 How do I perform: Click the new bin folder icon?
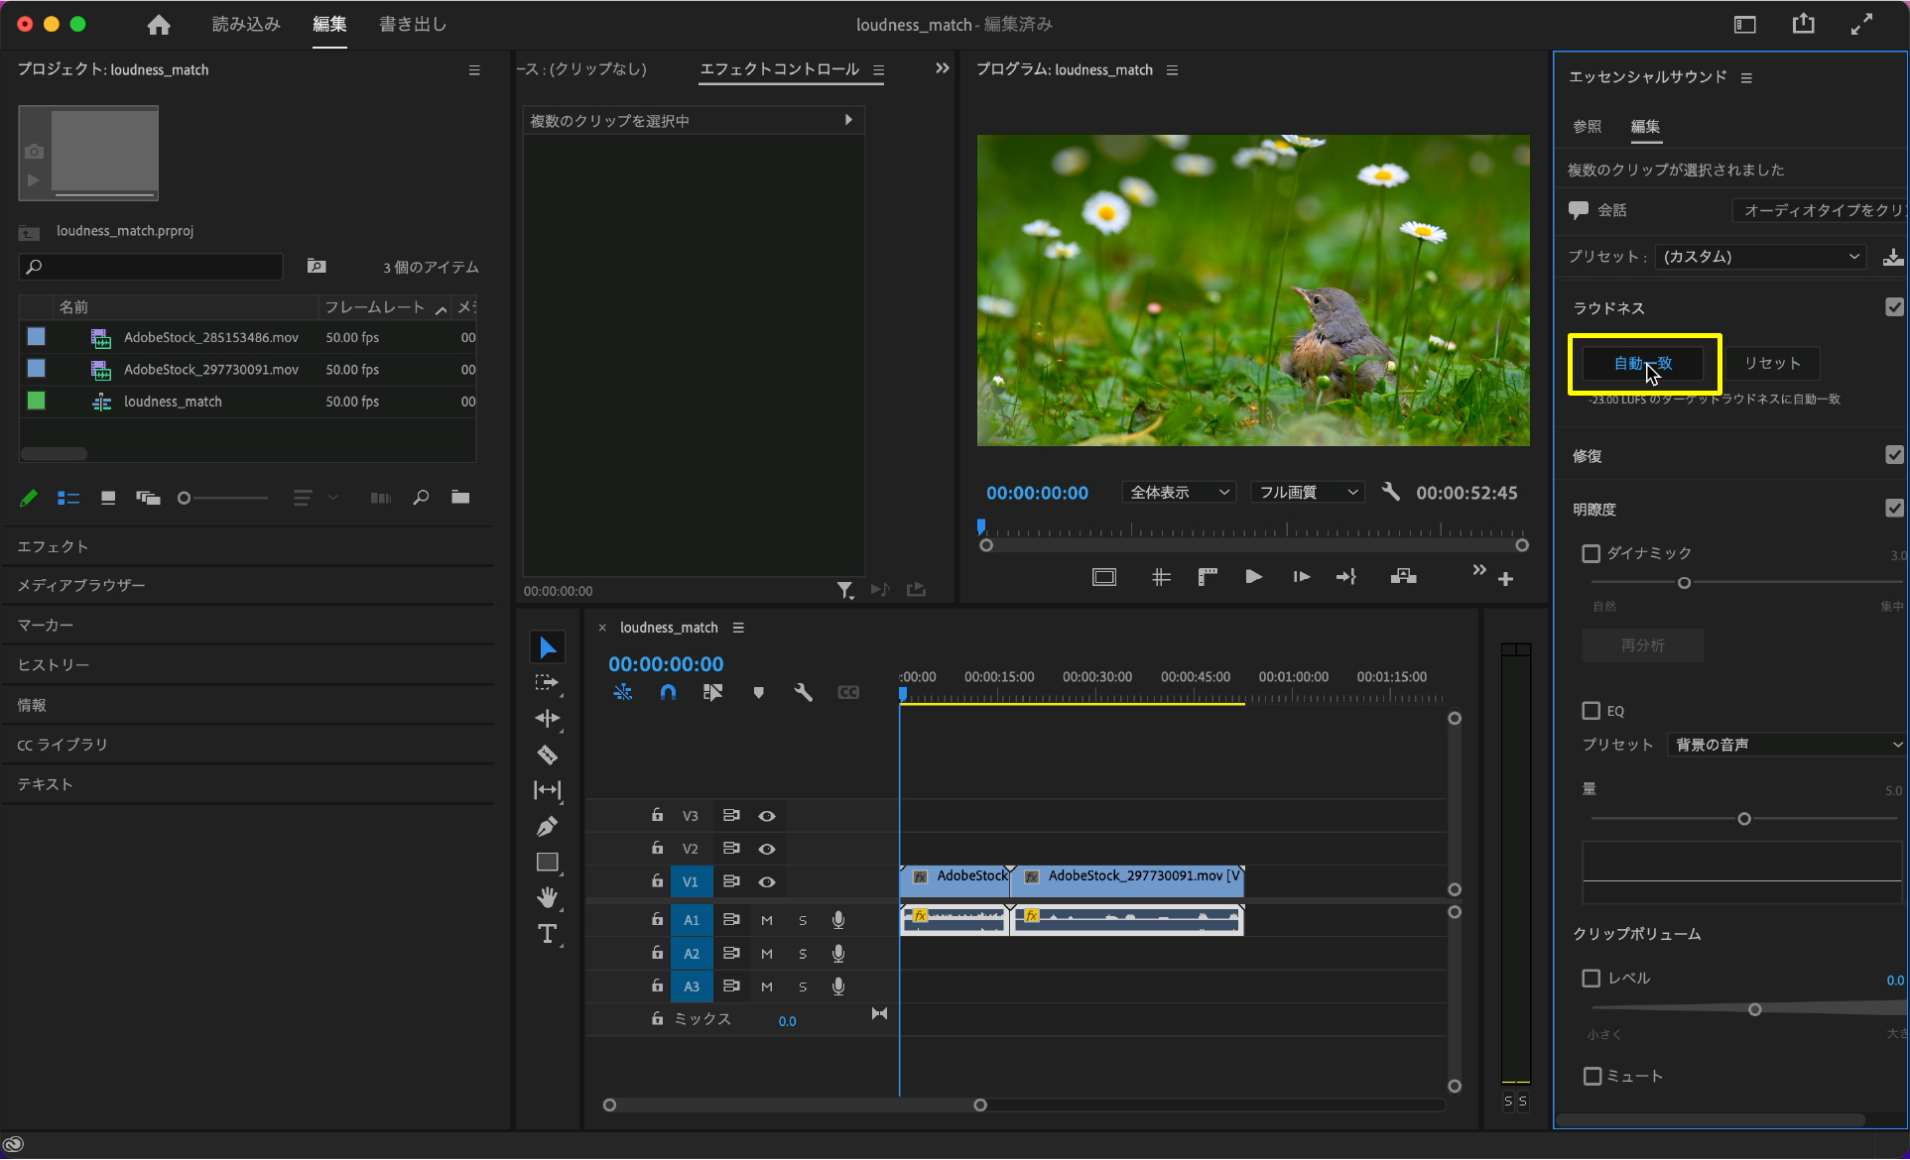coord(460,498)
